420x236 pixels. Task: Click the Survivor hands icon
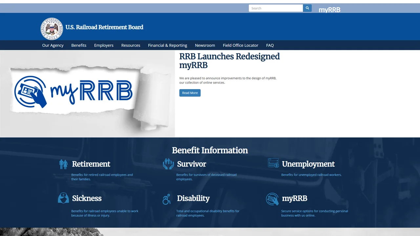point(168,164)
